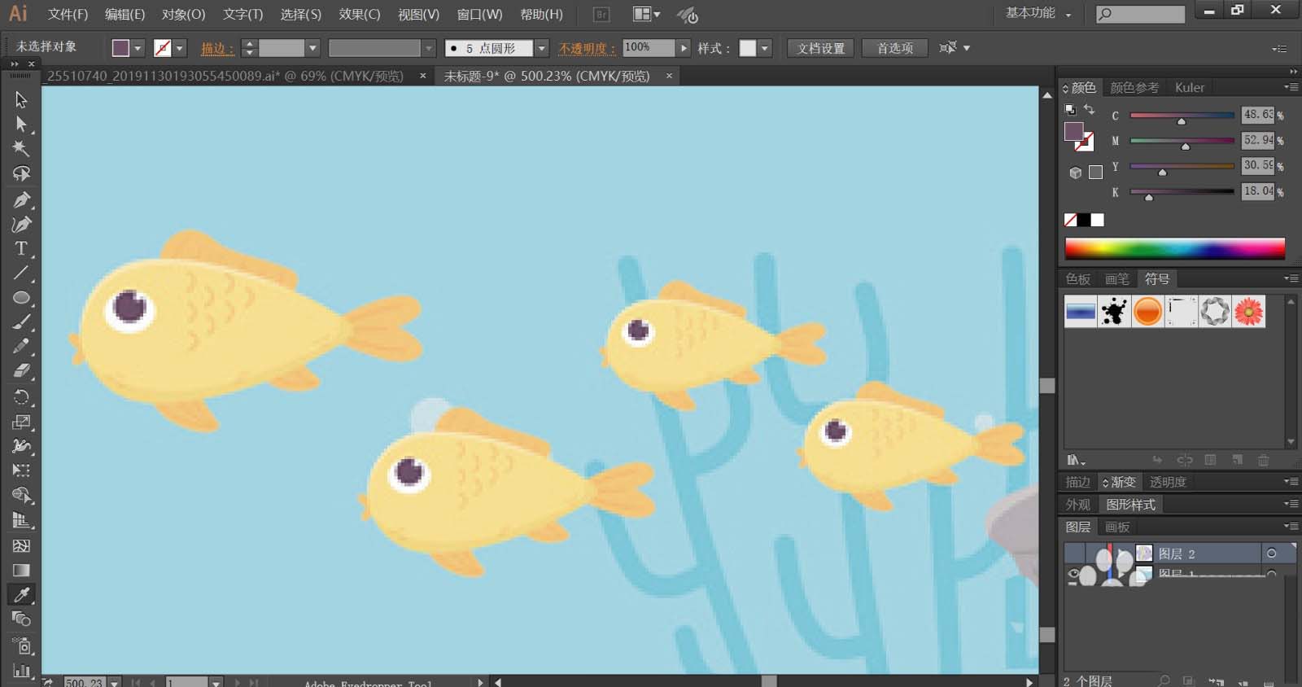Open the fill color dropdown arrow
The image size is (1302, 687).
pos(138,48)
